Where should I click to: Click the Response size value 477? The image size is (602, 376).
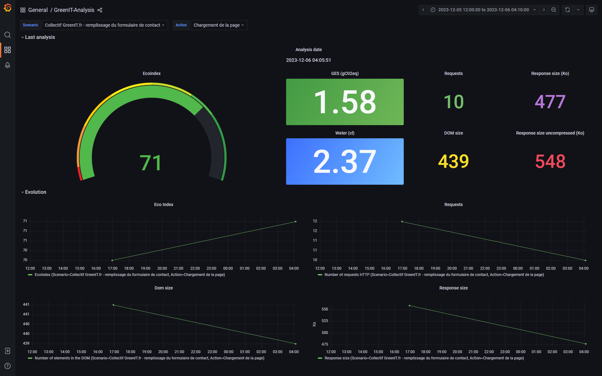tap(550, 102)
